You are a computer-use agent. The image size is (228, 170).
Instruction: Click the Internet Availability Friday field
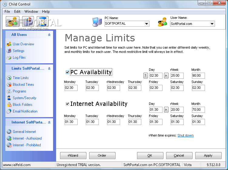pos(156,122)
